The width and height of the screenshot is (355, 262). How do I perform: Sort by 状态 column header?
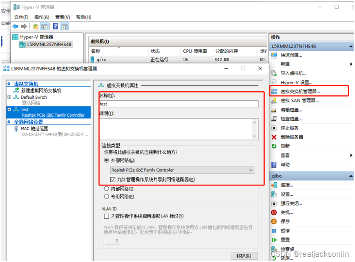coord(164,51)
